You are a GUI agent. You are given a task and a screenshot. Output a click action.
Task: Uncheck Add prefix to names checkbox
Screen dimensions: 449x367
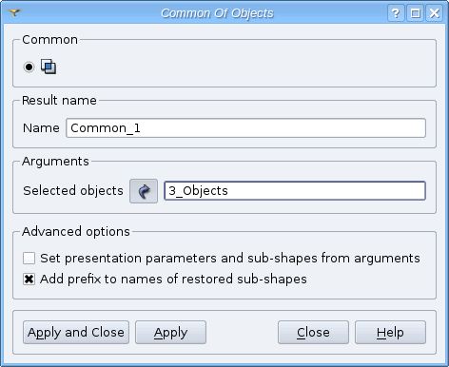point(29,280)
